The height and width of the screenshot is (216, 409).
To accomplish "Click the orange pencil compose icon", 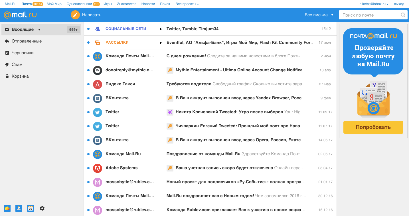I will [x=75, y=15].
